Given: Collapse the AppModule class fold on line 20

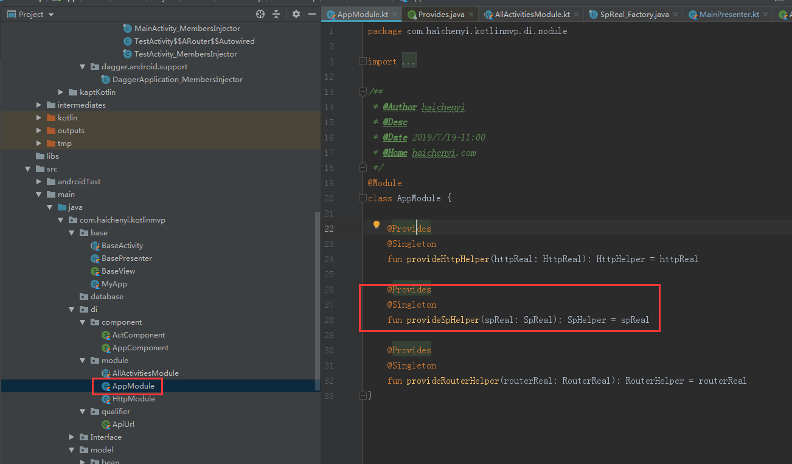Looking at the screenshot, I should (x=363, y=198).
